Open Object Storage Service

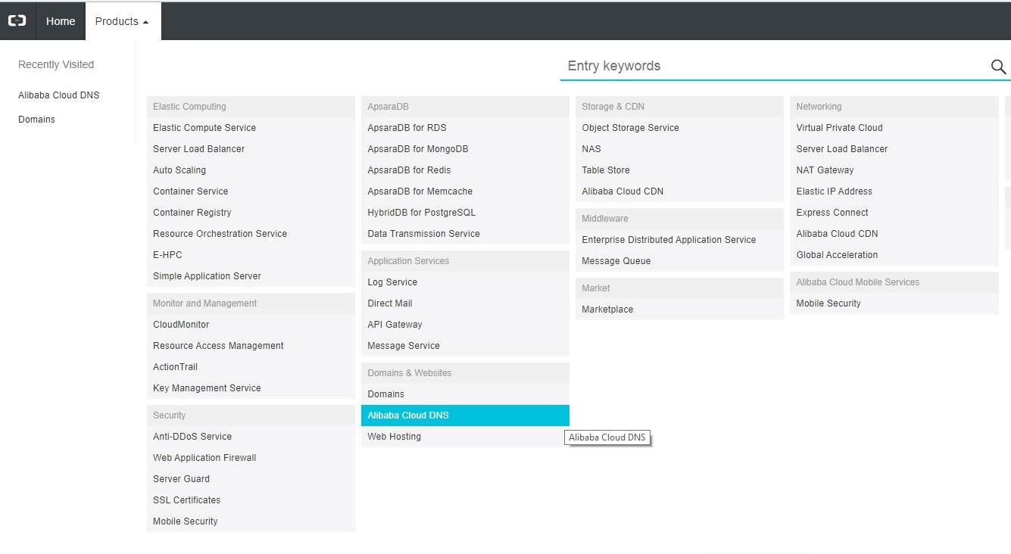tap(679, 128)
